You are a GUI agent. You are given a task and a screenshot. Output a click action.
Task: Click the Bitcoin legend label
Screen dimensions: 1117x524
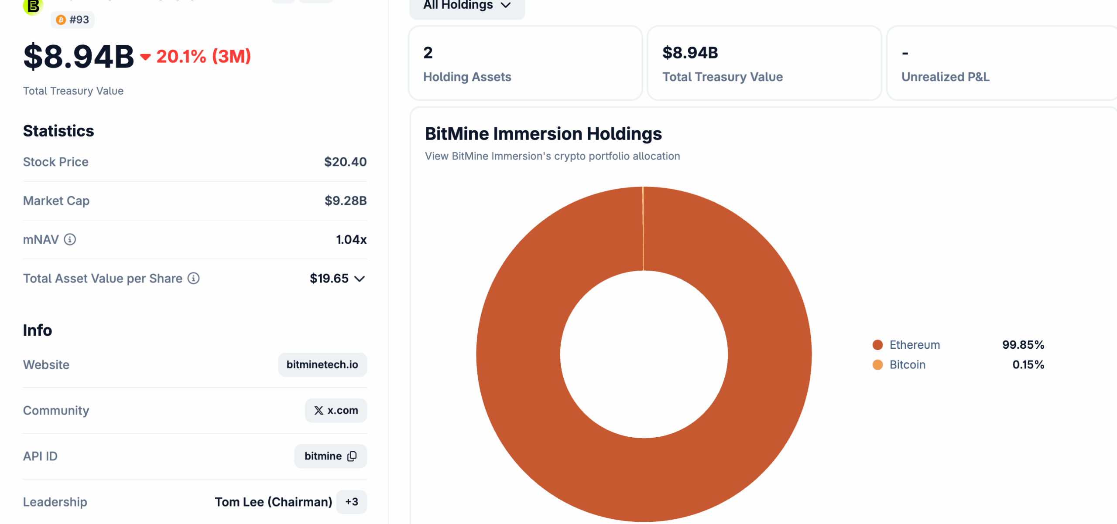coord(908,364)
